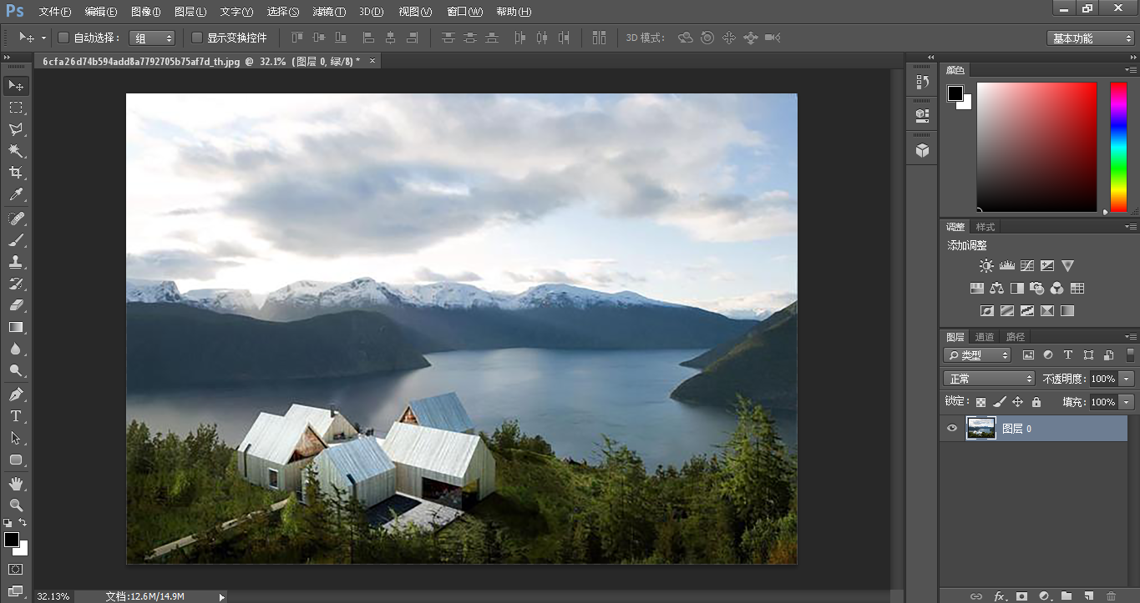The width and height of the screenshot is (1140, 603).
Task: Activate the Horizontal Type tool
Action: click(16, 415)
